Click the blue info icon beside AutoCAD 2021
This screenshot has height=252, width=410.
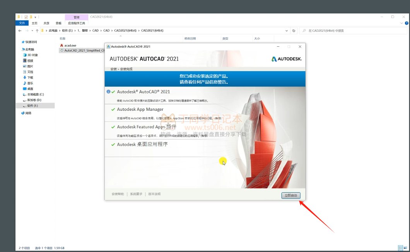pyautogui.click(x=108, y=91)
